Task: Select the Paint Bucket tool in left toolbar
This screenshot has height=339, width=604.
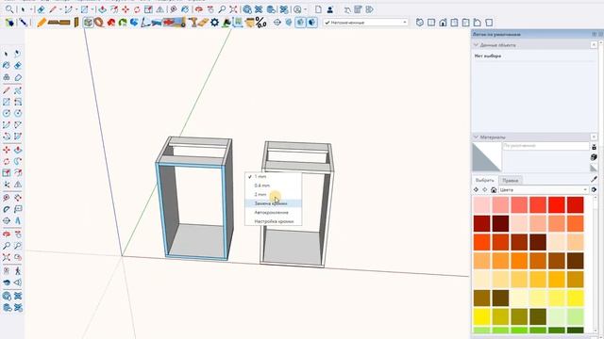Action: click(x=7, y=66)
